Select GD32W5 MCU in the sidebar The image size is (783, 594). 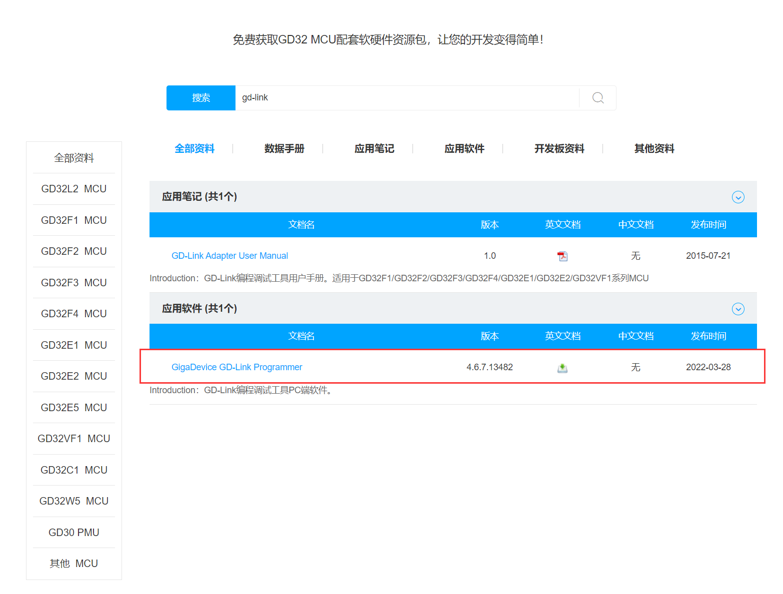pyautogui.click(x=74, y=501)
